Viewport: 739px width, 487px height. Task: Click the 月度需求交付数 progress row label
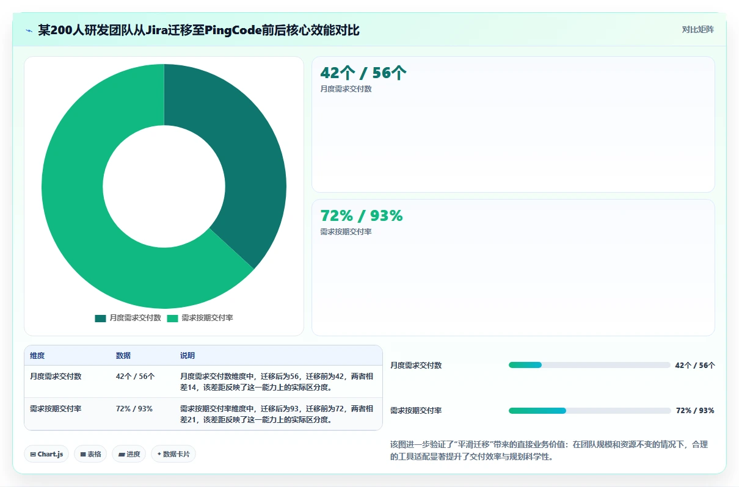click(416, 366)
